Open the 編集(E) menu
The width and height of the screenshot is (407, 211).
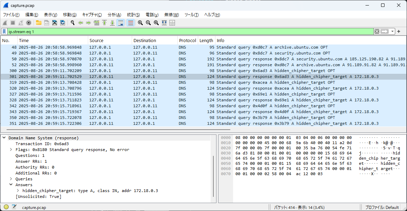(32, 15)
